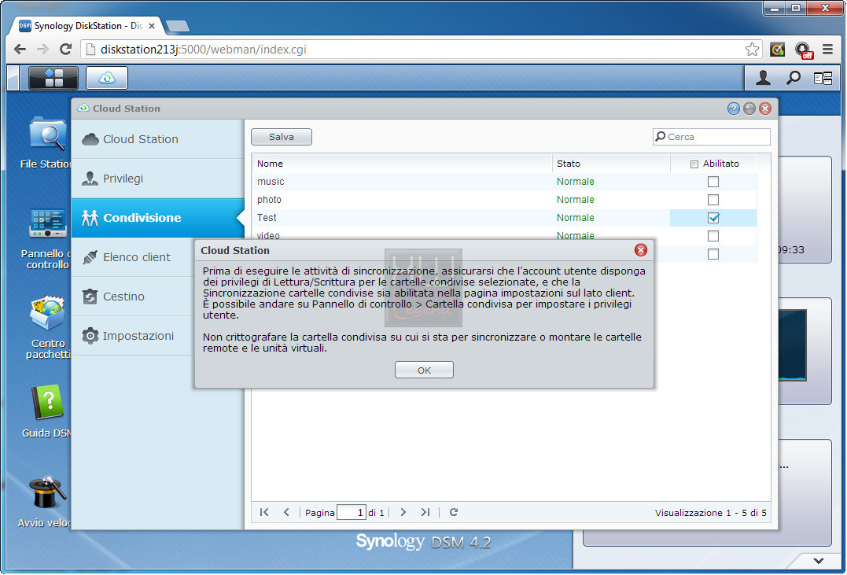This screenshot has width=847, height=575.
Task: Open the user account options icon
Action: click(x=763, y=79)
